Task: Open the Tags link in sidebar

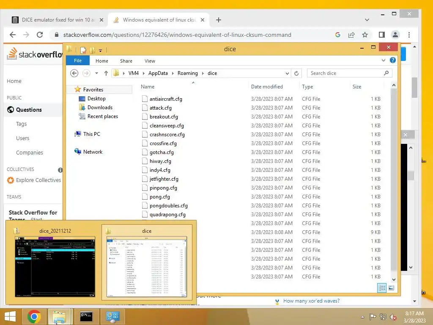Action: 21,124
